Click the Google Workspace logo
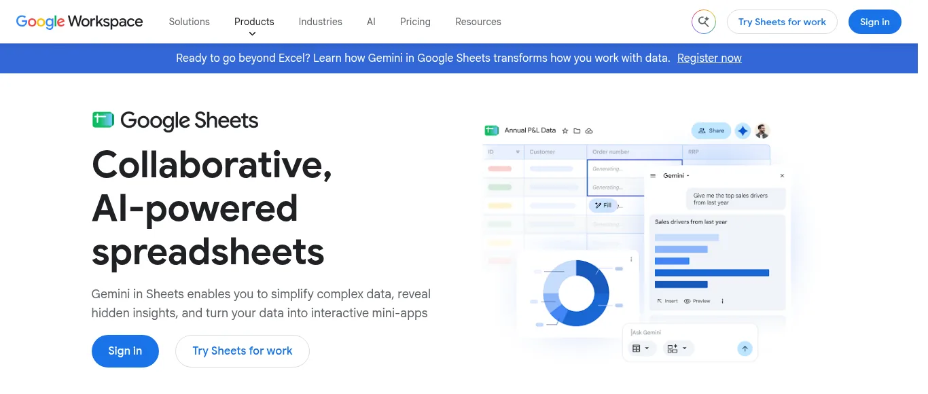The image size is (928, 394). [79, 22]
